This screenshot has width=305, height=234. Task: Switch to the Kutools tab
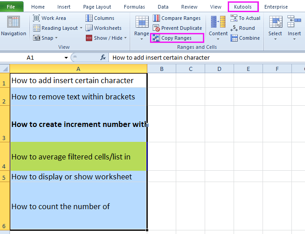[243, 7]
